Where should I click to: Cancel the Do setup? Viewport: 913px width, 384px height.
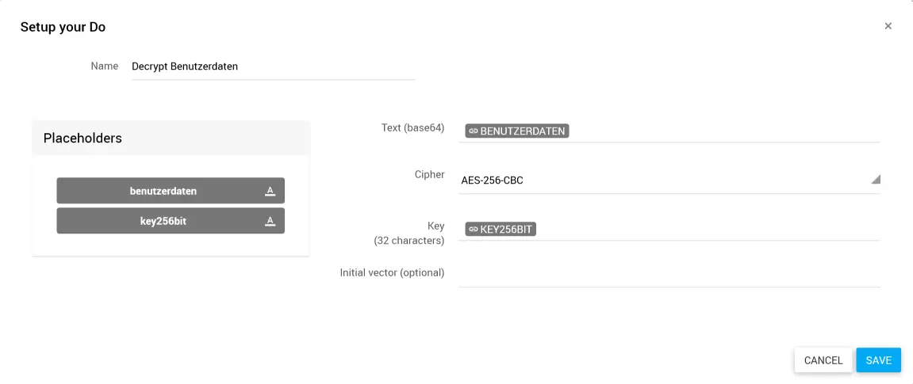823,360
